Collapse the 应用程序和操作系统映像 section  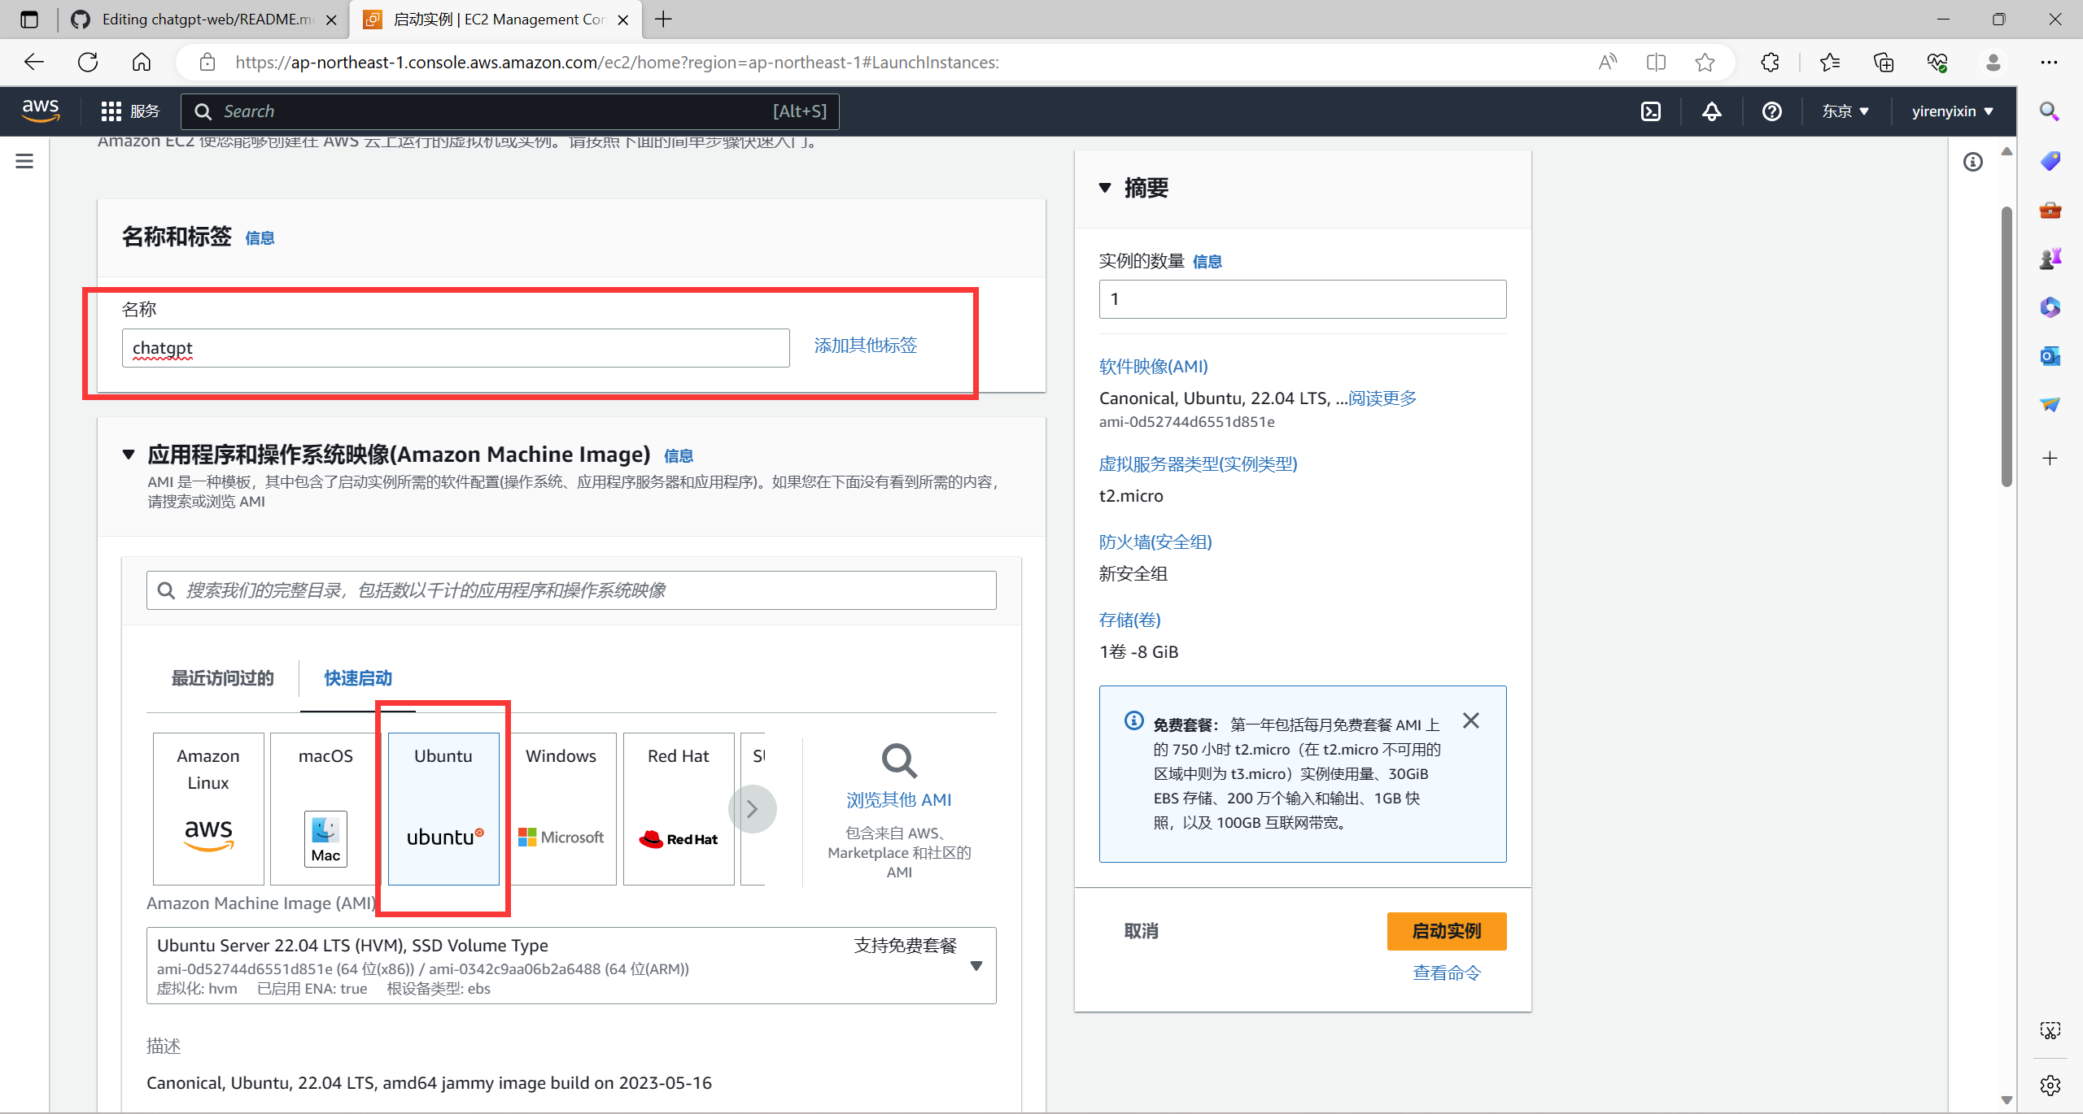tap(129, 454)
